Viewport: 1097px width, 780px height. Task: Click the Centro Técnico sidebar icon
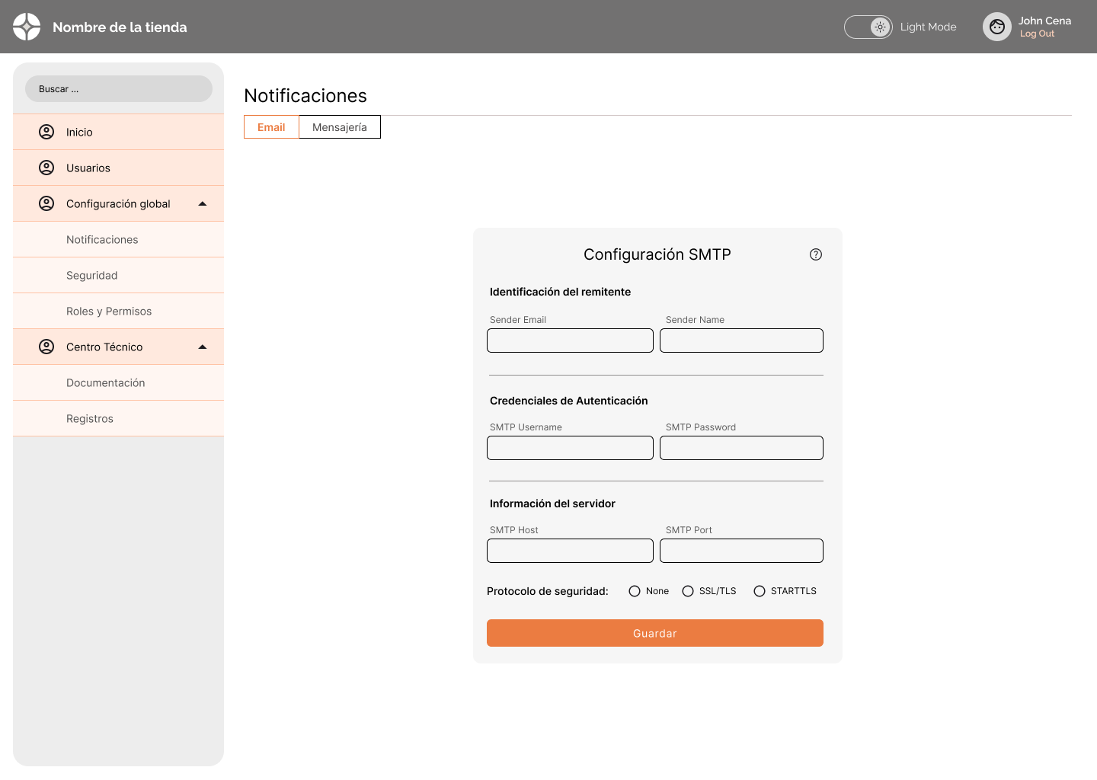pyautogui.click(x=46, y=347)
